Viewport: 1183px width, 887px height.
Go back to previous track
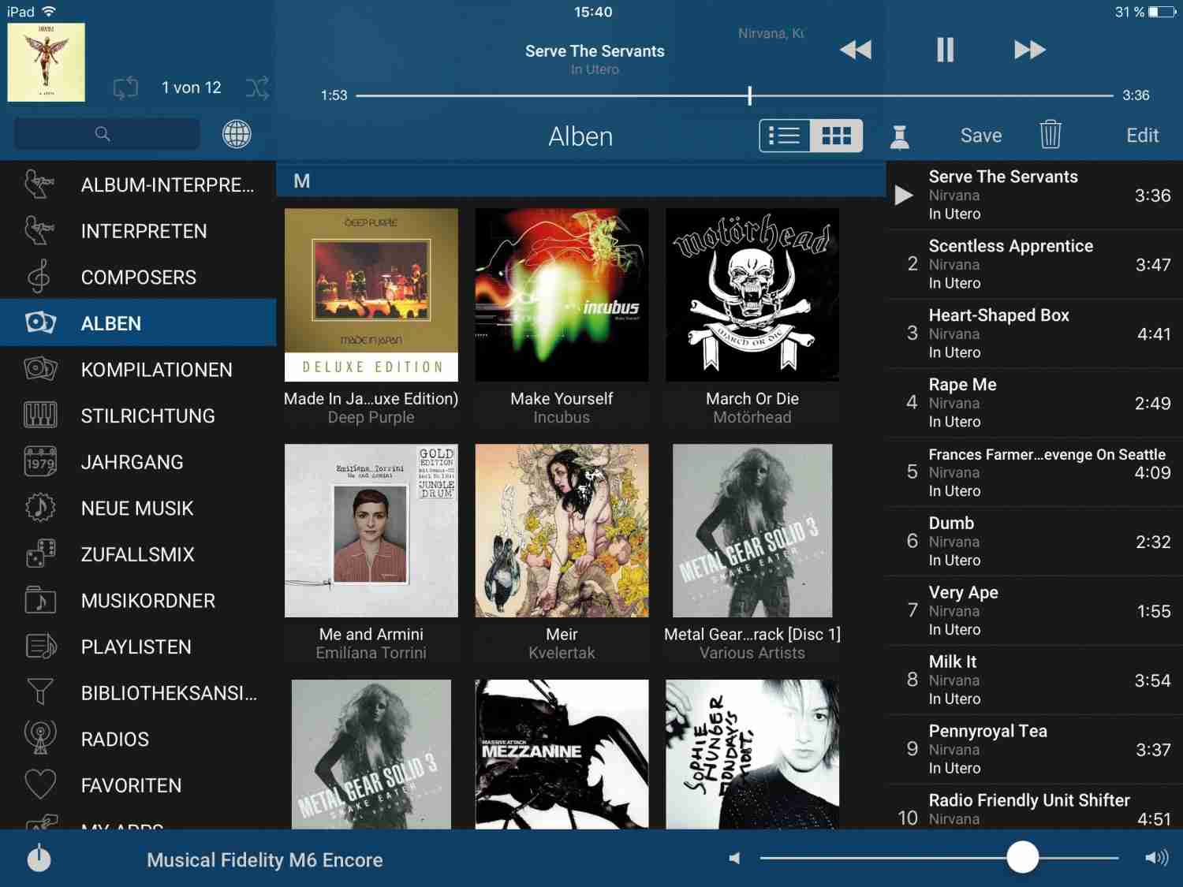(856, 50)
